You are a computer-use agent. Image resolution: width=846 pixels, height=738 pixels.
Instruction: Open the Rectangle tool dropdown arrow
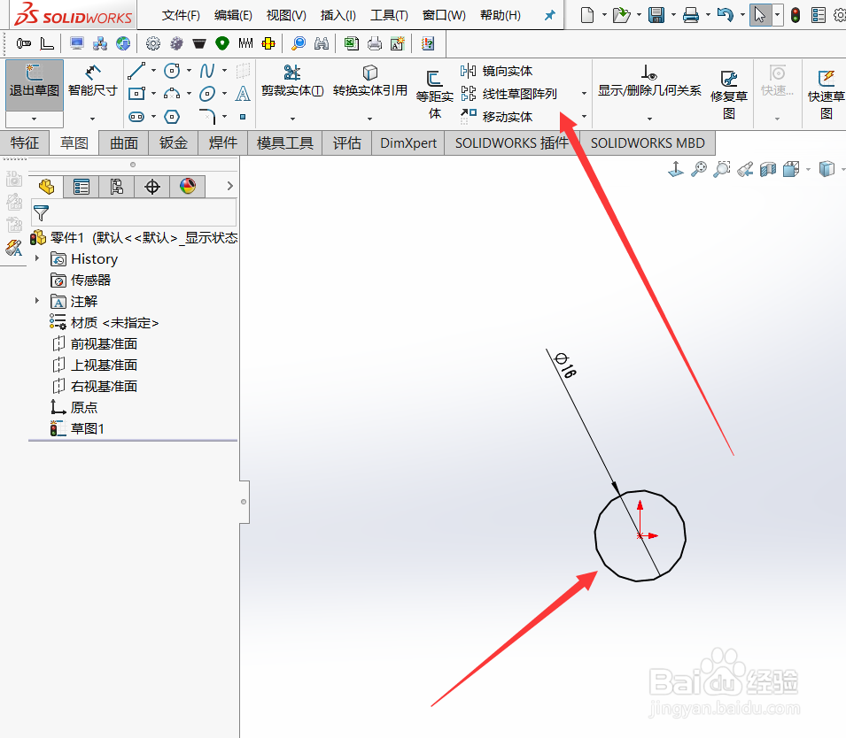[x=153, y=95]
